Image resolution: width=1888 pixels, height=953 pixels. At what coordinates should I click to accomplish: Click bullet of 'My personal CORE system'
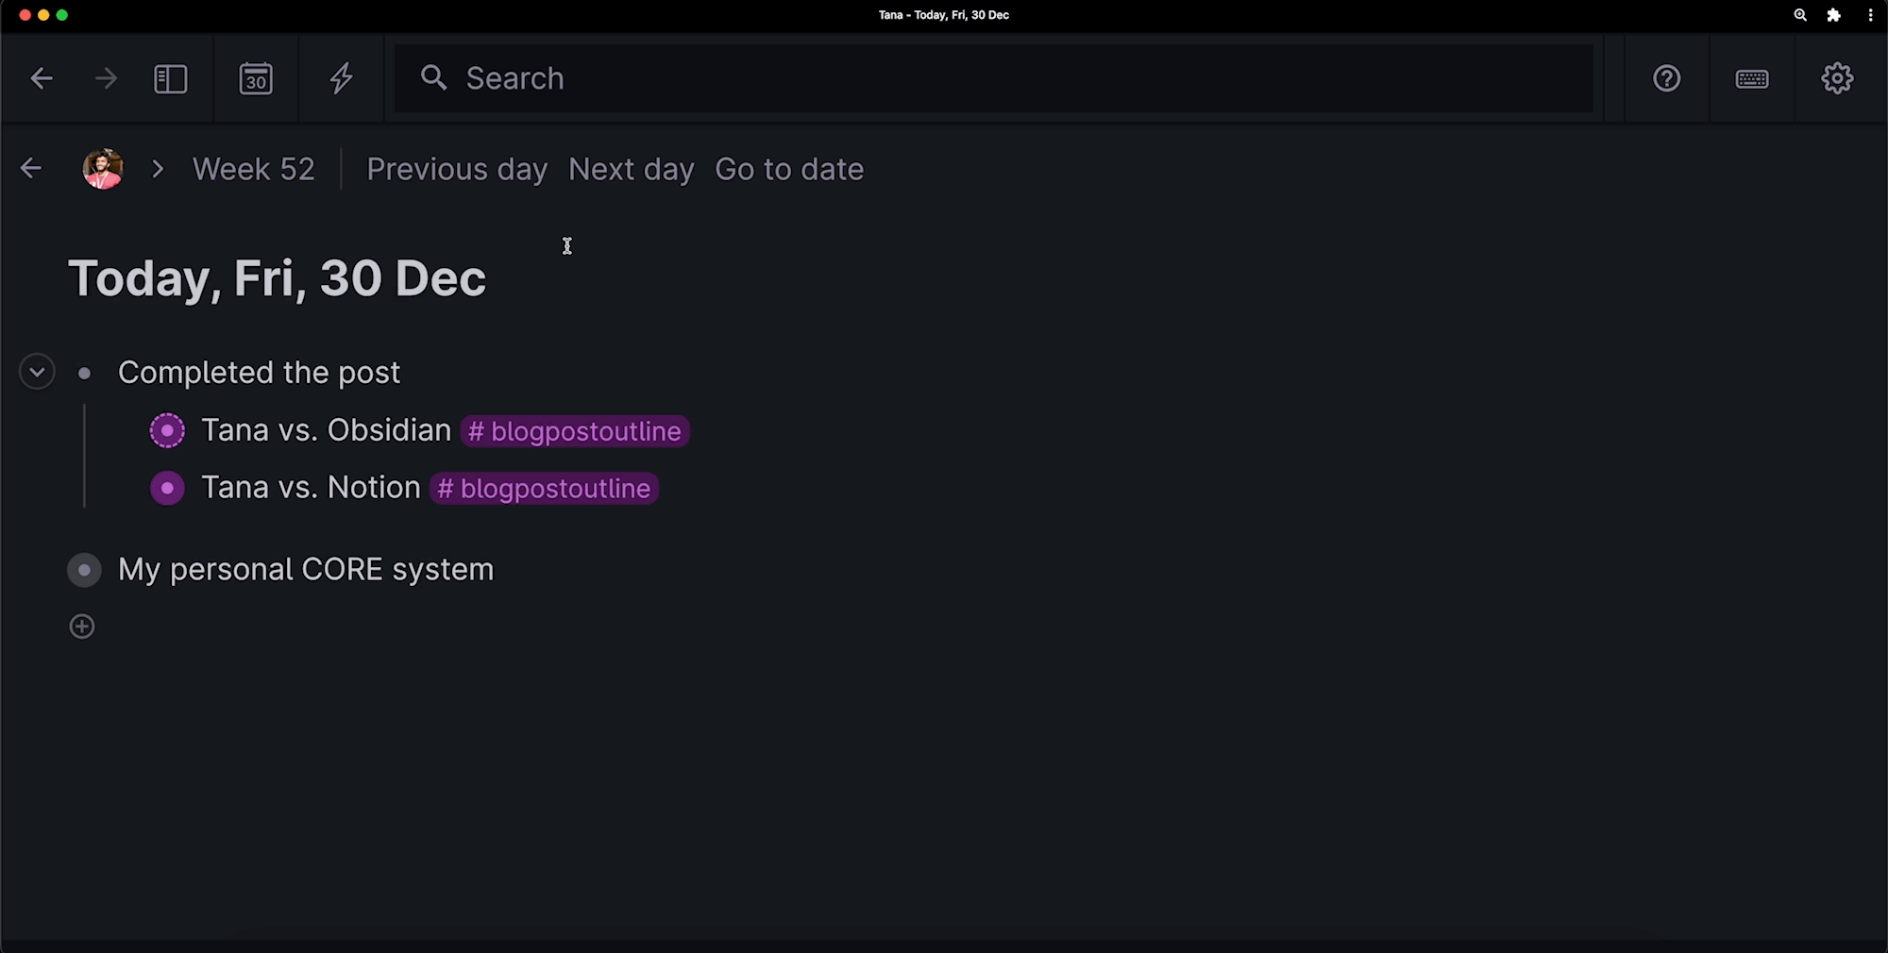click(84, 570)
